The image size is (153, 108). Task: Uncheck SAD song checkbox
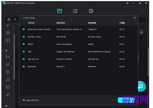click(24, 52)
